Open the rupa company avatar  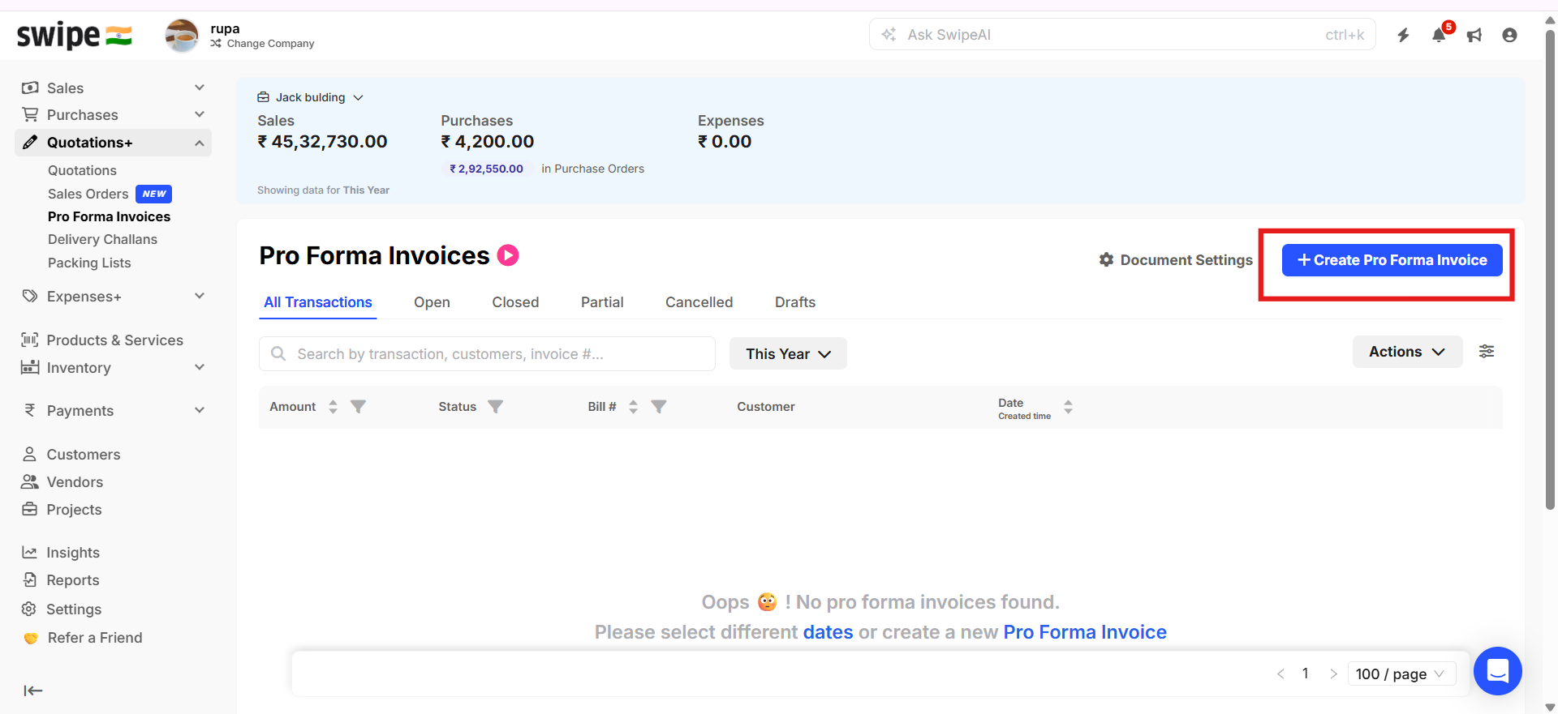[182, 36]
